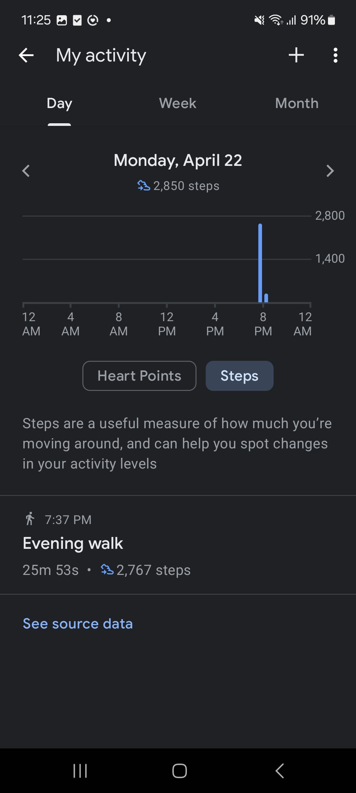
Task: Select the Day tab
Action: click(x=59, y=103)
